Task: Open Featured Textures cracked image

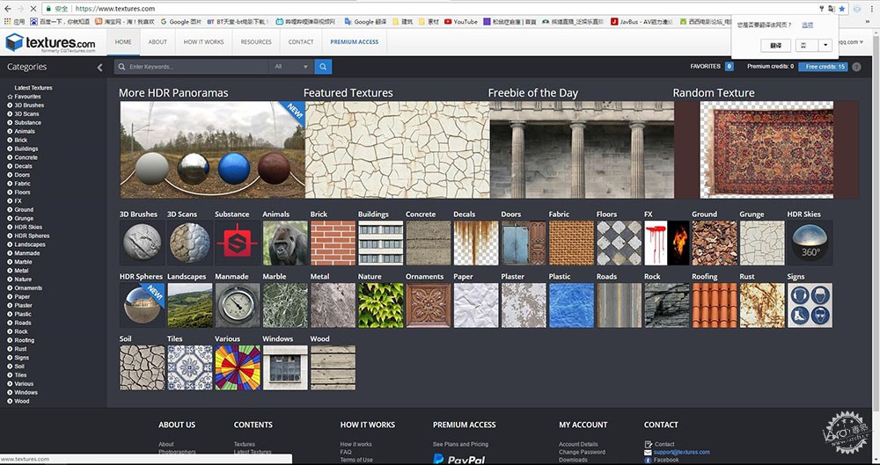Action: (398, 149)
